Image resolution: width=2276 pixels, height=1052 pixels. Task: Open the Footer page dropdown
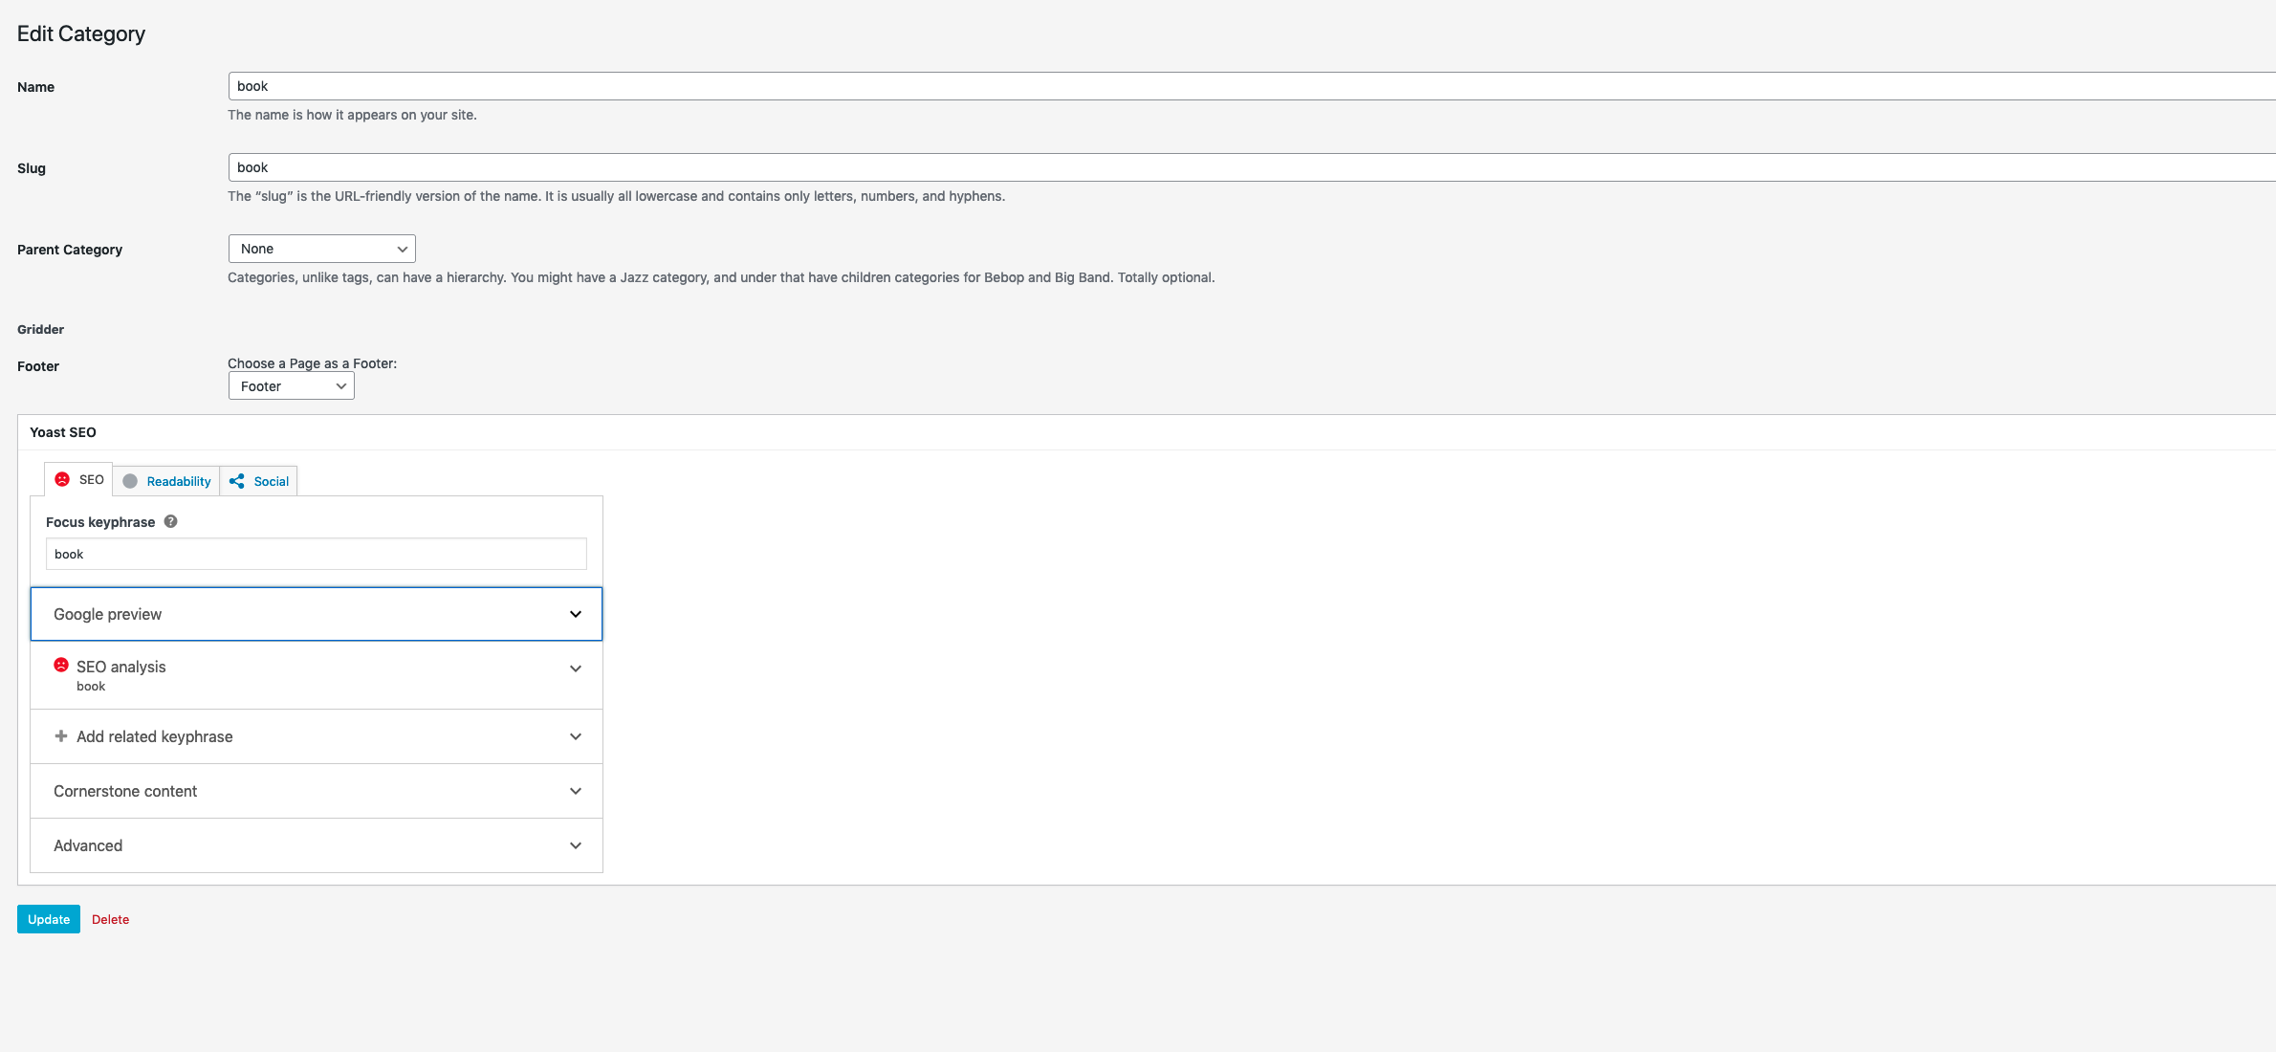(x=291, y=386)
